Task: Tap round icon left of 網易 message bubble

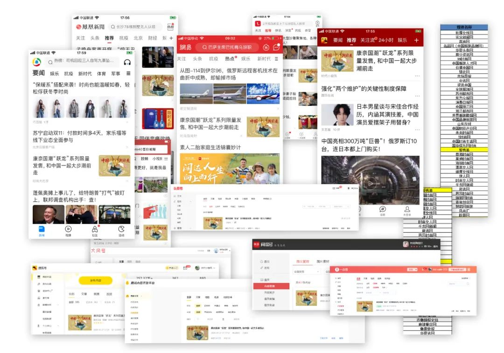Action: pyautogui.click(x=266, y=47)
